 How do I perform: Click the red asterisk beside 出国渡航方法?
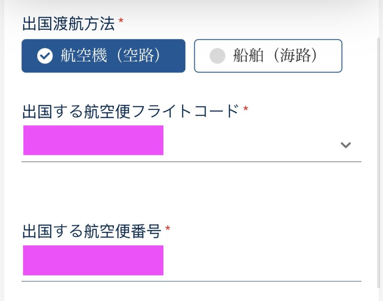click(x=121, y=21)
